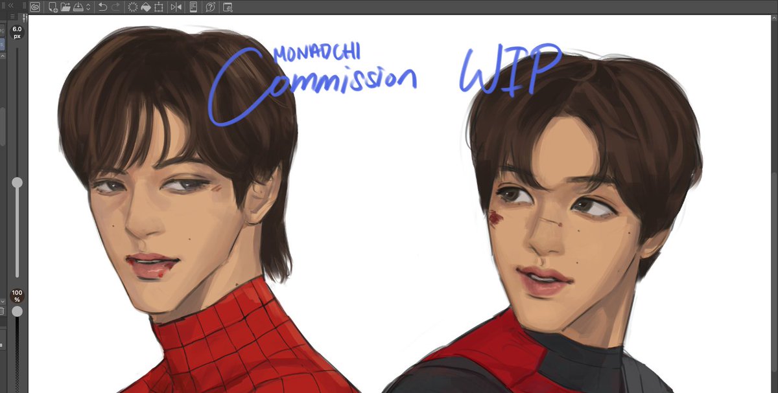Open the palette hamburger menu
The image size is (778, 393).
[x=11, y=16]
